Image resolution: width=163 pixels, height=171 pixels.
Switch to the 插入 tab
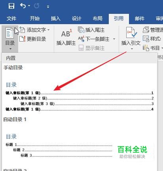(56, 19)
